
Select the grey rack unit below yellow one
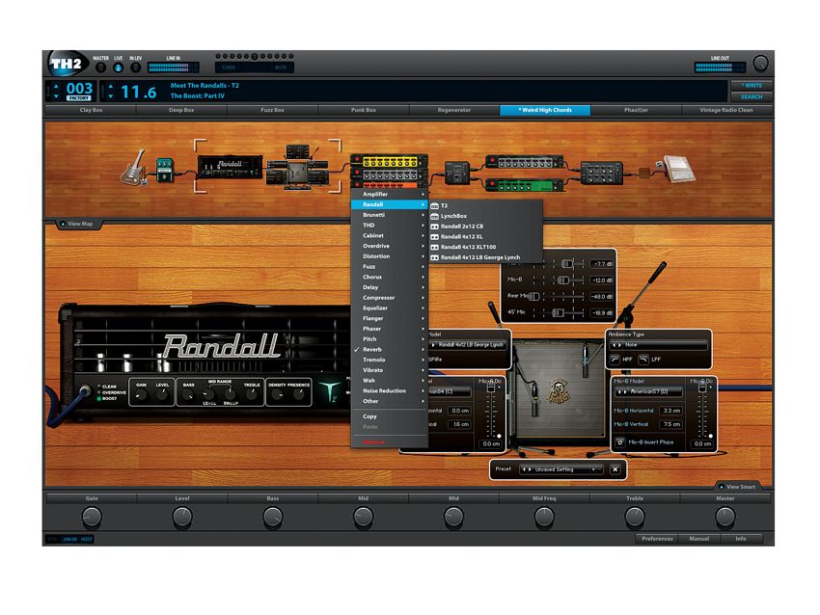[390, 174]
